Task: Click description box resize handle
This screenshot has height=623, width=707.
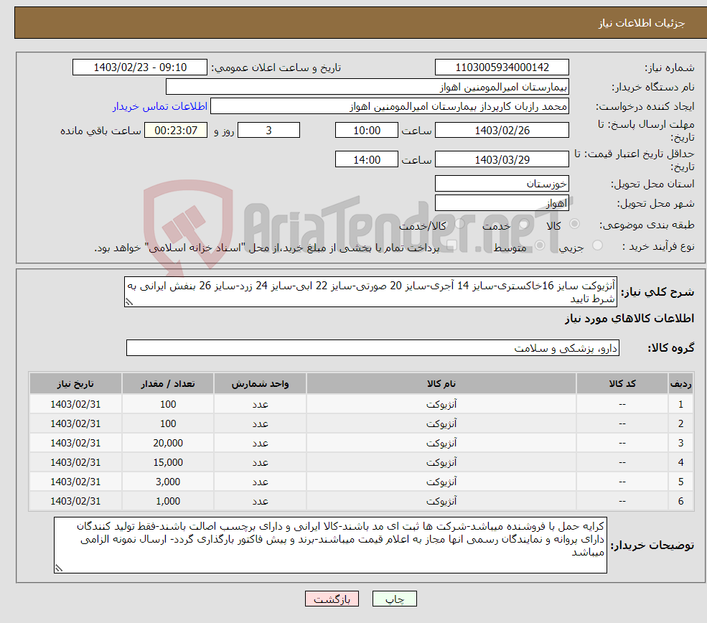Action: pos(129,302)
